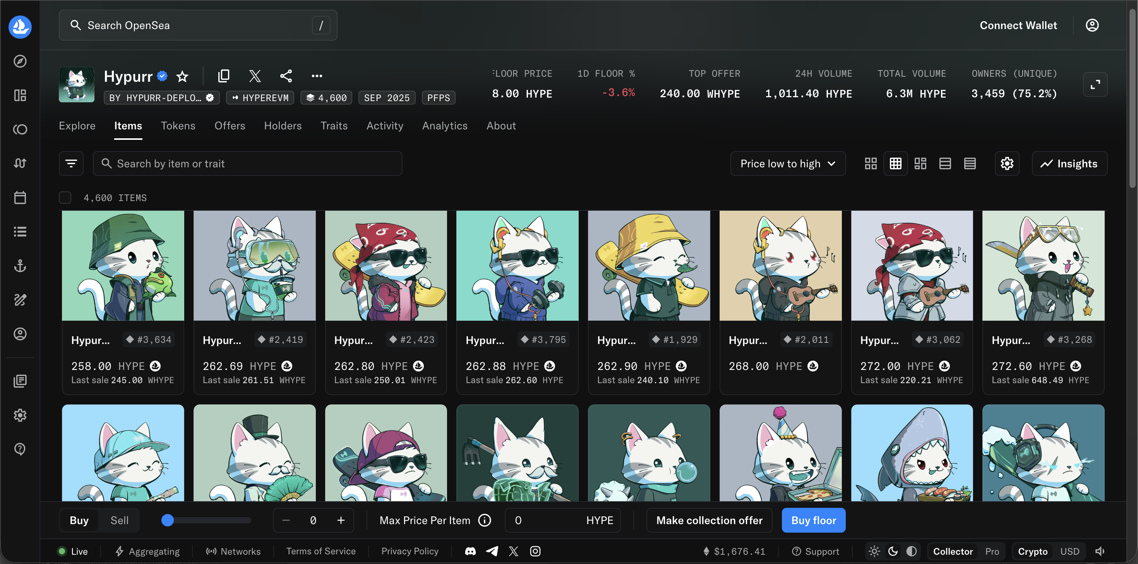Open the collection's X (Twitter) link
Screen dimensions: 1138x564
click(x=255, y=76)
